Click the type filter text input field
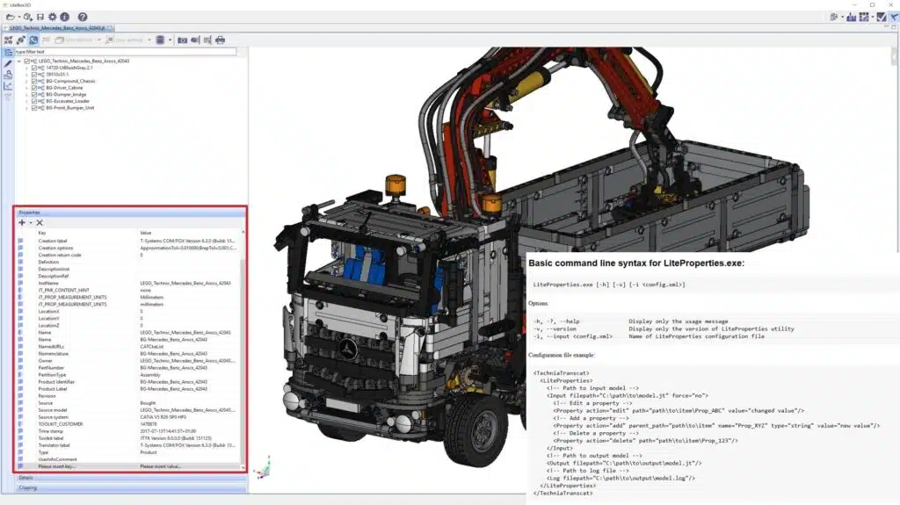Screen dimensions: 900x505 click(x=125, y=52)
